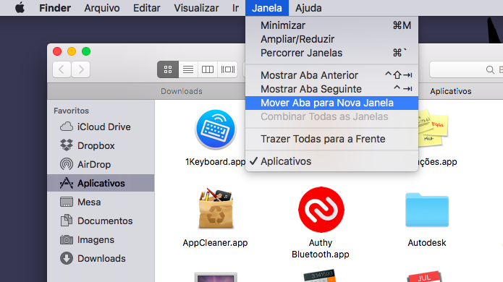Switch to icon view in Finder toolbar

[x=168, y=69]
